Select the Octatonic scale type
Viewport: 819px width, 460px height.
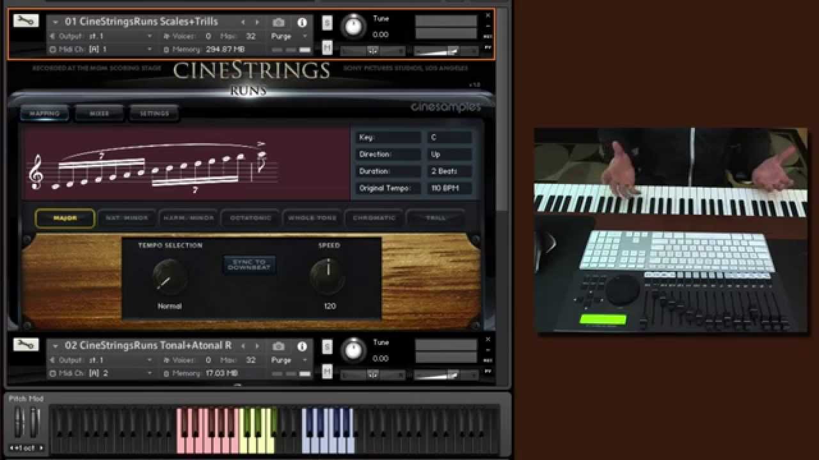pyautogui.click(x=250, y=218)
